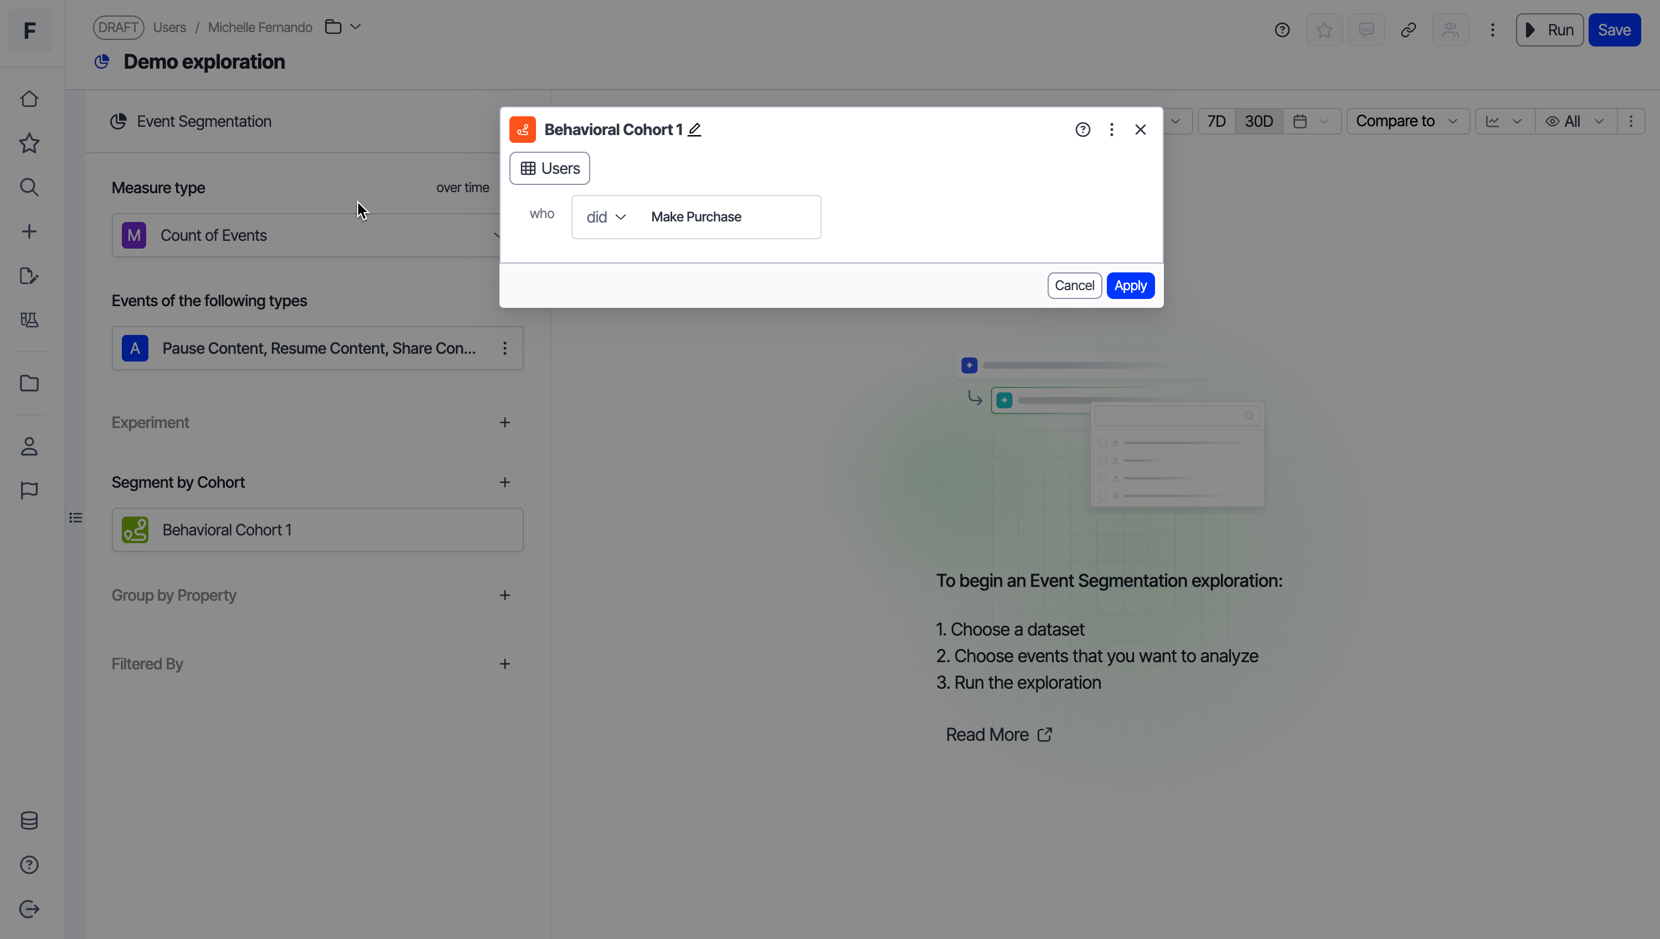Screen dimensions: 1660x939
Task: Open the database icon in sidebar
Action: pyautogui.click(x=29, y=821)
